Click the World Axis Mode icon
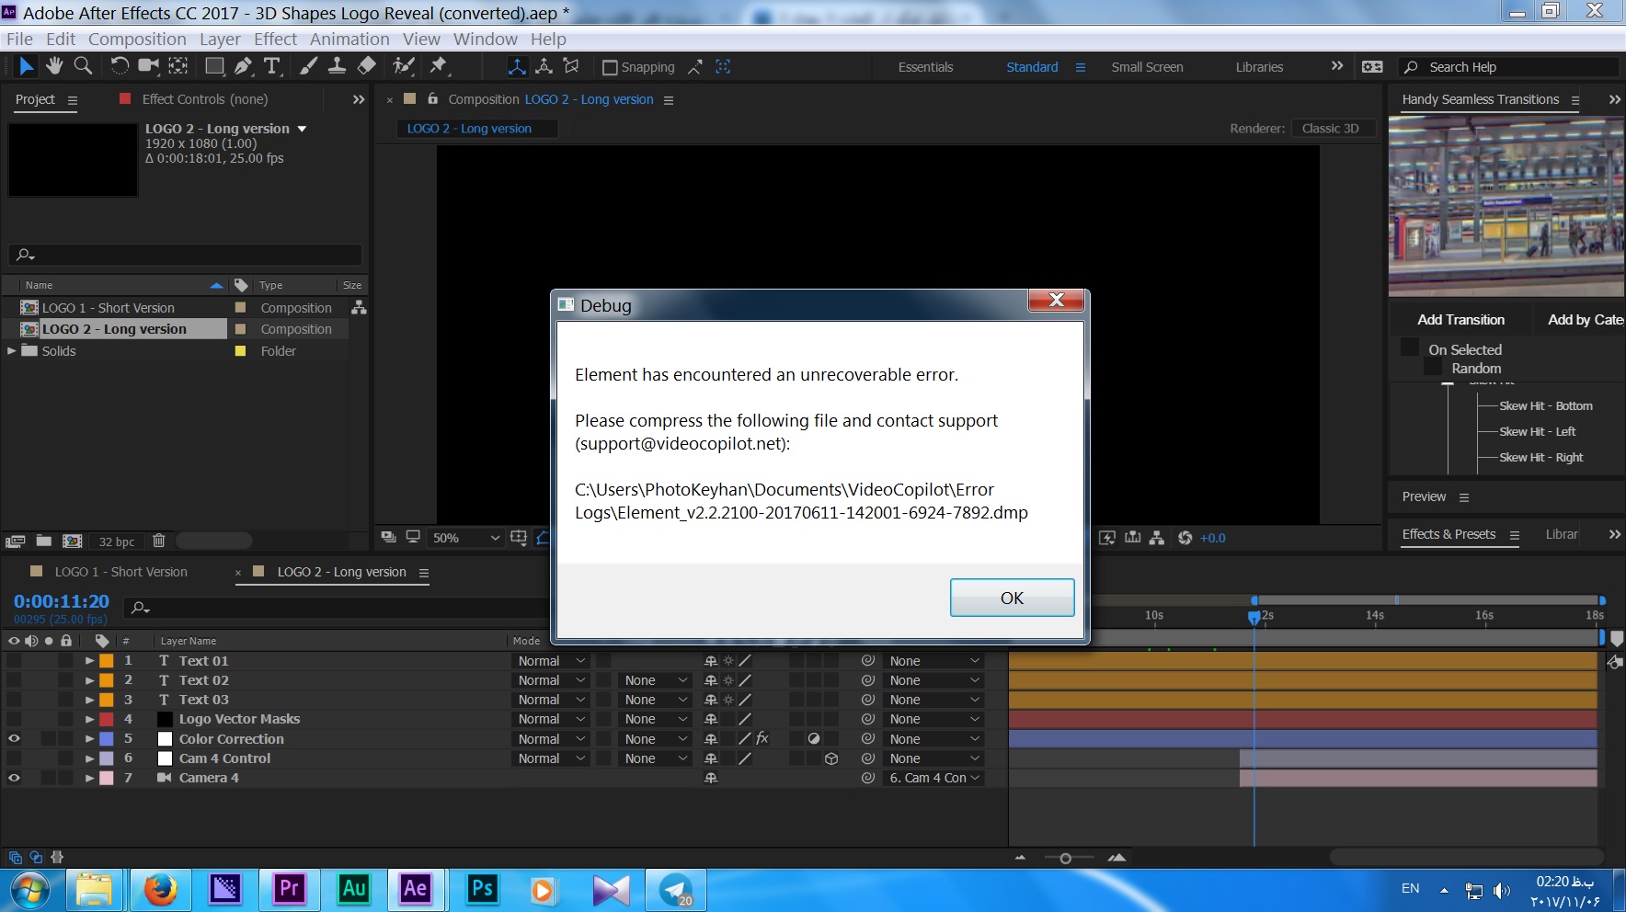 [x=544, y=66]
